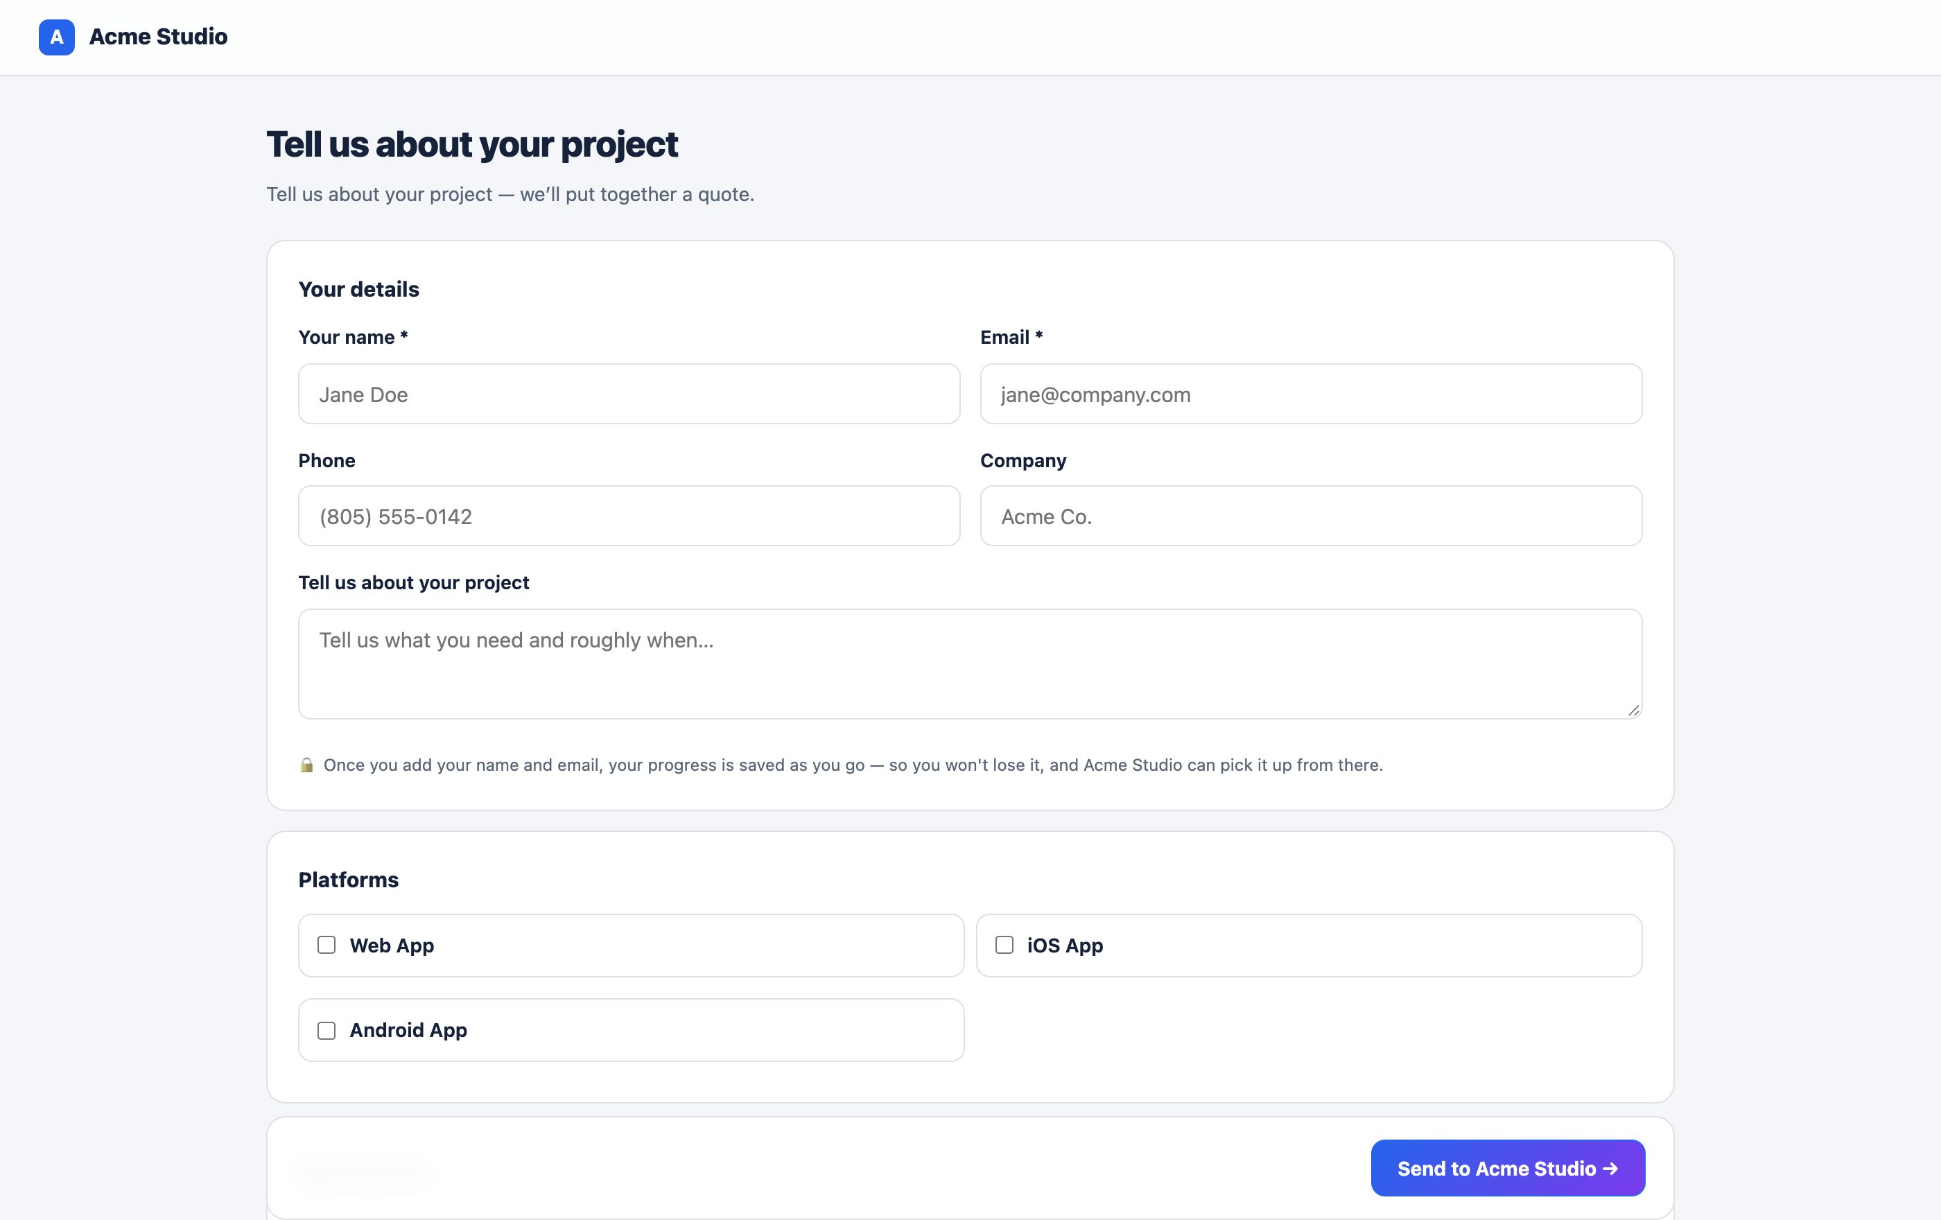Focus the Your name input field

629,394
